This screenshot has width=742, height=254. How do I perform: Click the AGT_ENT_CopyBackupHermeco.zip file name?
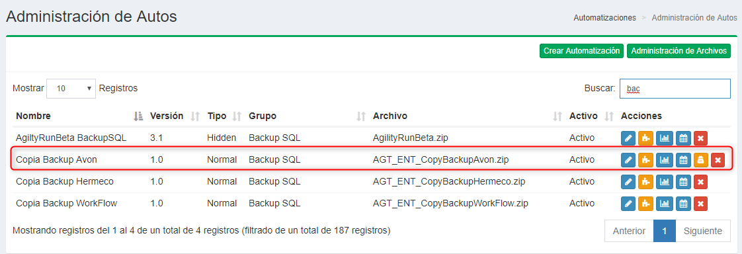tap(448, 182)
